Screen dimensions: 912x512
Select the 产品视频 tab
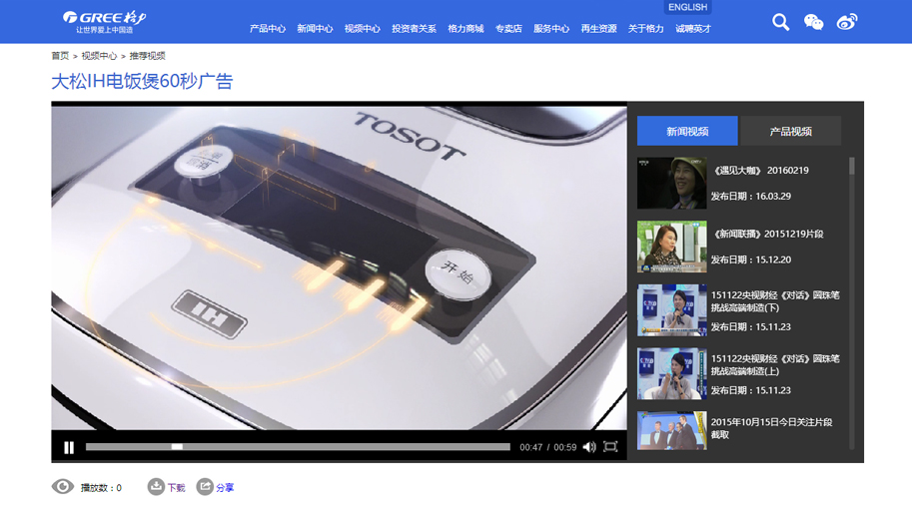tap(790, 131)
